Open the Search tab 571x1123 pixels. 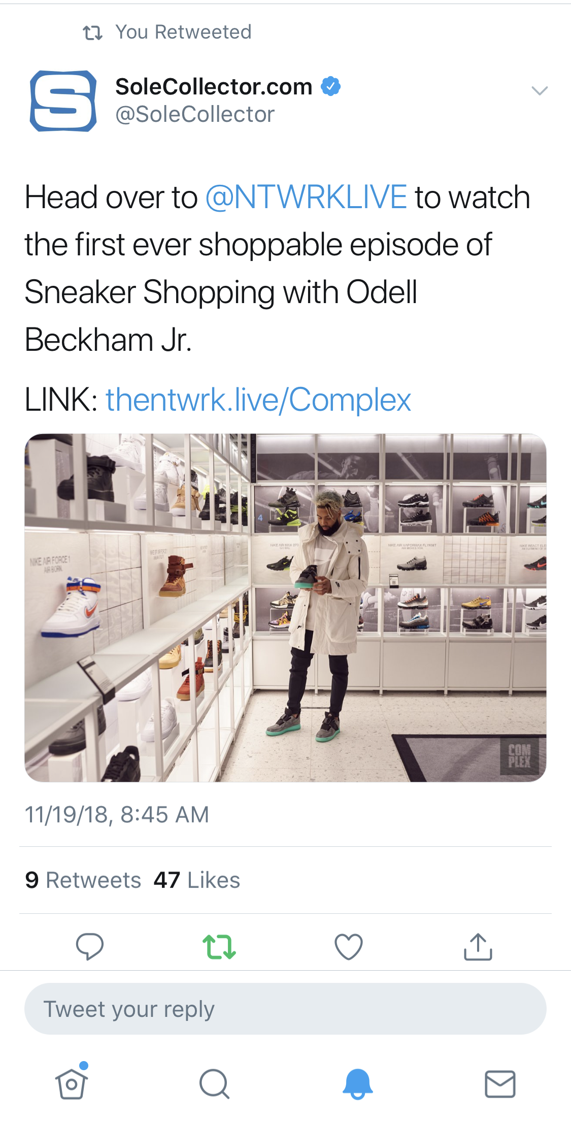click(214, 1084)
